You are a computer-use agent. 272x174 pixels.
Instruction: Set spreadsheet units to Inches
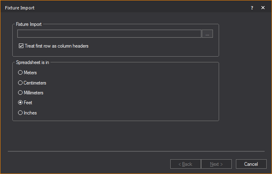(20, 113)
